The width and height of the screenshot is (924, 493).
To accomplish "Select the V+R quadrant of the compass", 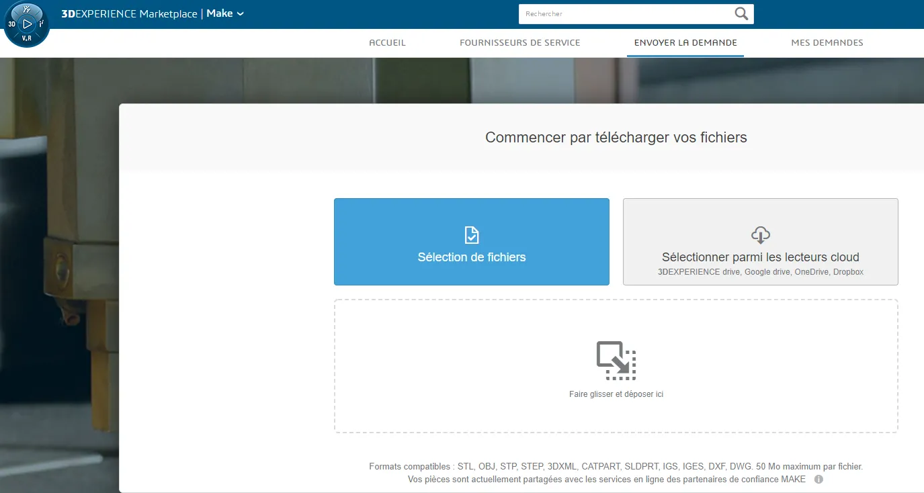I will pos(27,39).
